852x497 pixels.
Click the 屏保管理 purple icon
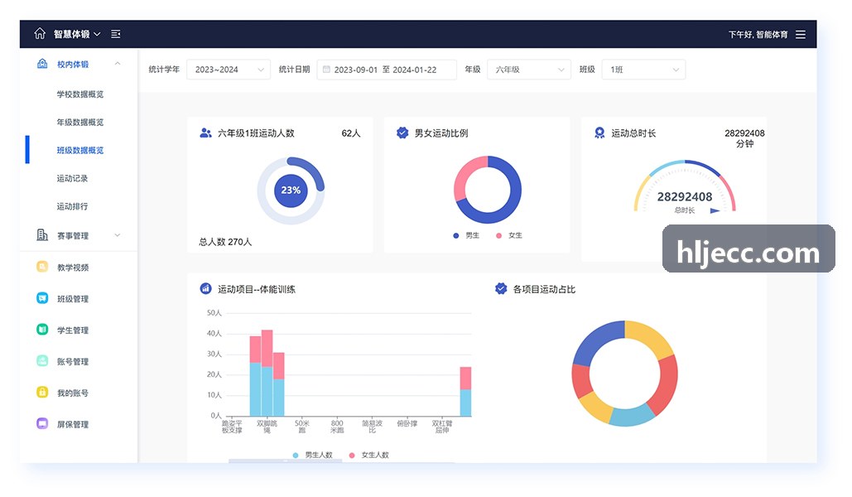(42, 423)
